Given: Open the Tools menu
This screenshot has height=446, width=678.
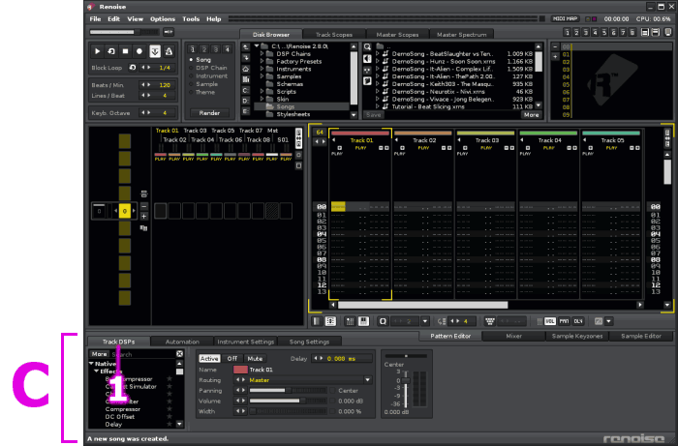Looking at the screenshot, I should (x=191, y=19).
